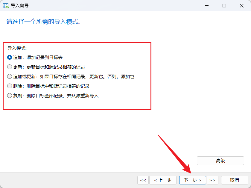
Task: Select the 追加 import mode
Action: coord(9,57)
